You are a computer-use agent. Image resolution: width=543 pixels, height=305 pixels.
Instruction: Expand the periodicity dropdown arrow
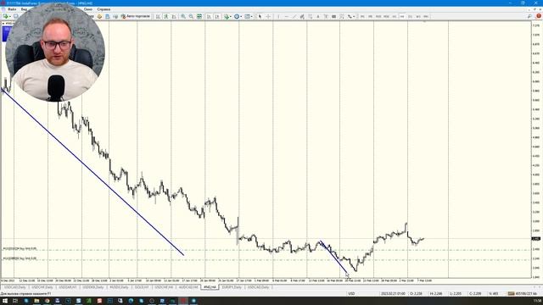[x=241, y=16]
